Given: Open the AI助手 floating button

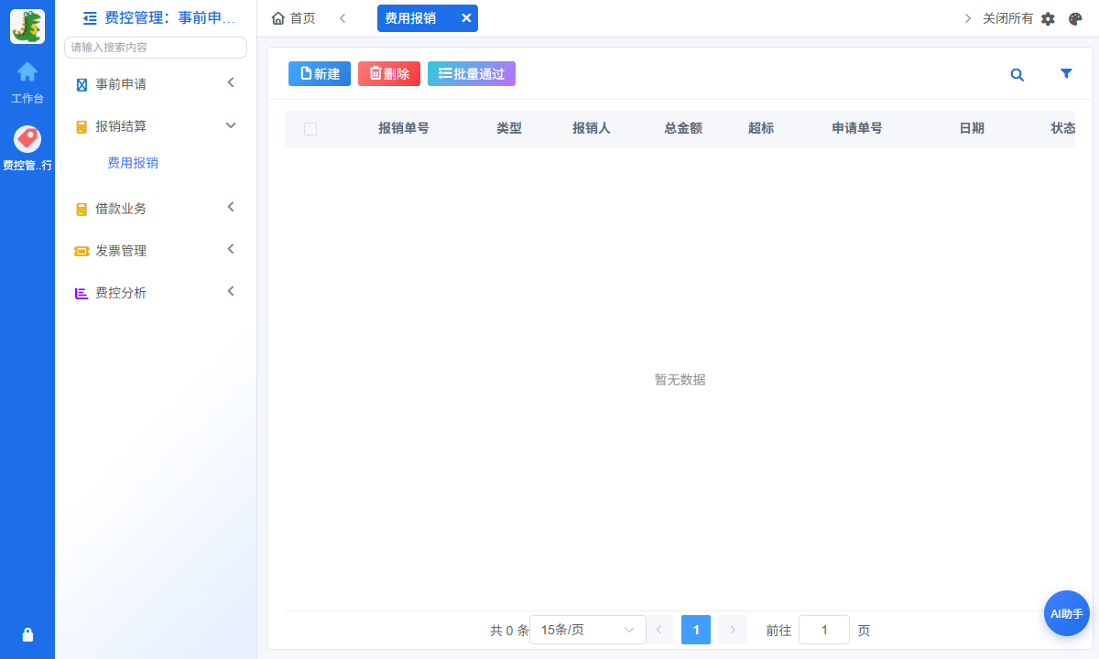Looking at the screenshot, I should (x=1067, y=613).
